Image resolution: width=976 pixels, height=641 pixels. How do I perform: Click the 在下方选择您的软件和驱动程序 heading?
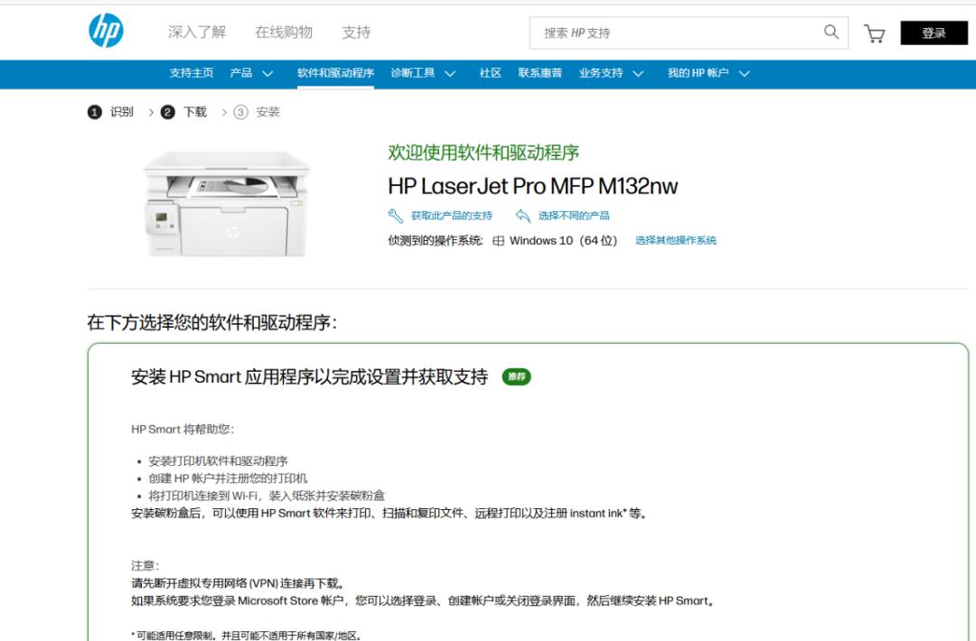click(211, 322)
